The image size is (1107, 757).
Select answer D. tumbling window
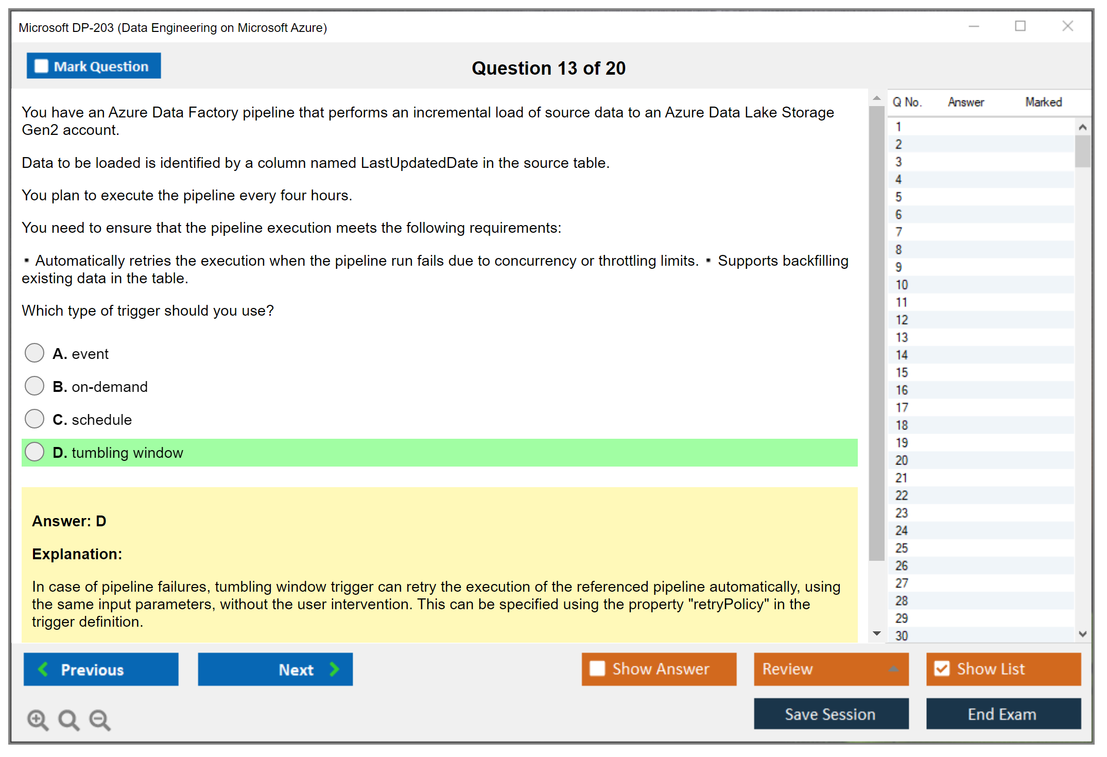[x=34, y=452]
